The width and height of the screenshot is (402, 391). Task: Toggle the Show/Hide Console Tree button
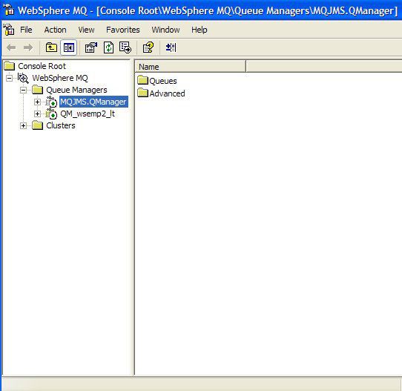pos(69,47)
